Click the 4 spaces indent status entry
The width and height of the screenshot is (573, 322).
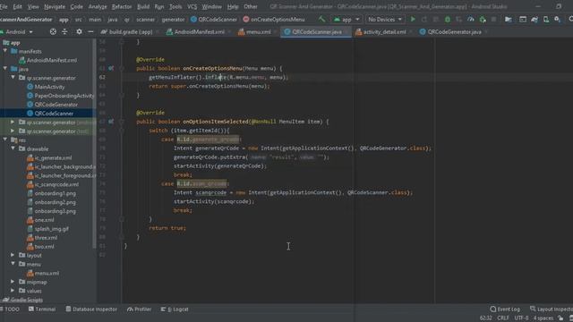(x=543, y=318)
